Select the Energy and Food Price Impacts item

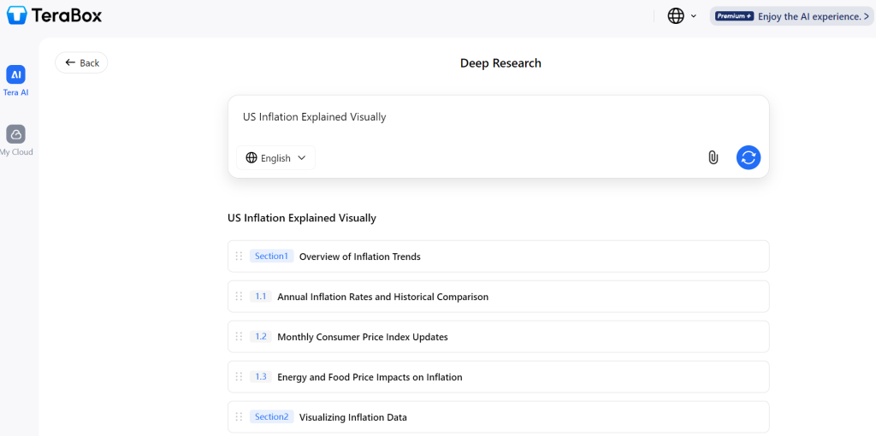click(x=370, y=377)
